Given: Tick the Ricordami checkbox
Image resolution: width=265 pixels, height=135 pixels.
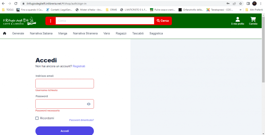Looking at the screenshot, I should point(37,118).
